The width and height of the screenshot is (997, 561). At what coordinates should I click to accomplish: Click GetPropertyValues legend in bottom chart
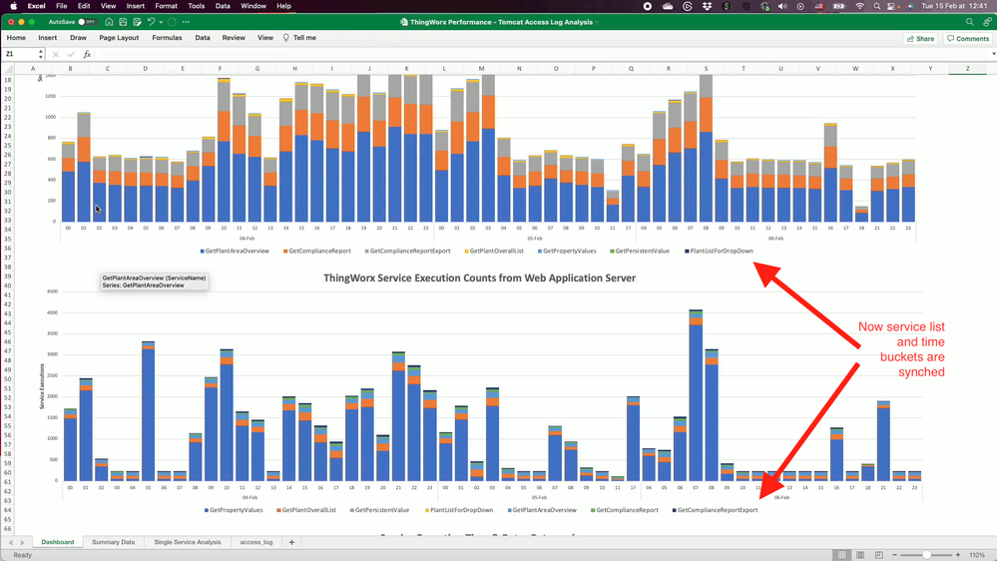(x=234, y=509)
